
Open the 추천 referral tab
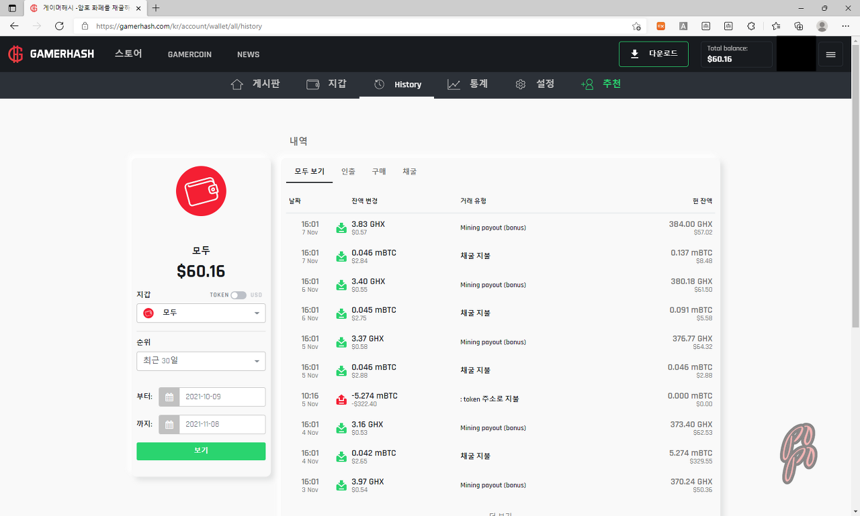coord(601,85)
